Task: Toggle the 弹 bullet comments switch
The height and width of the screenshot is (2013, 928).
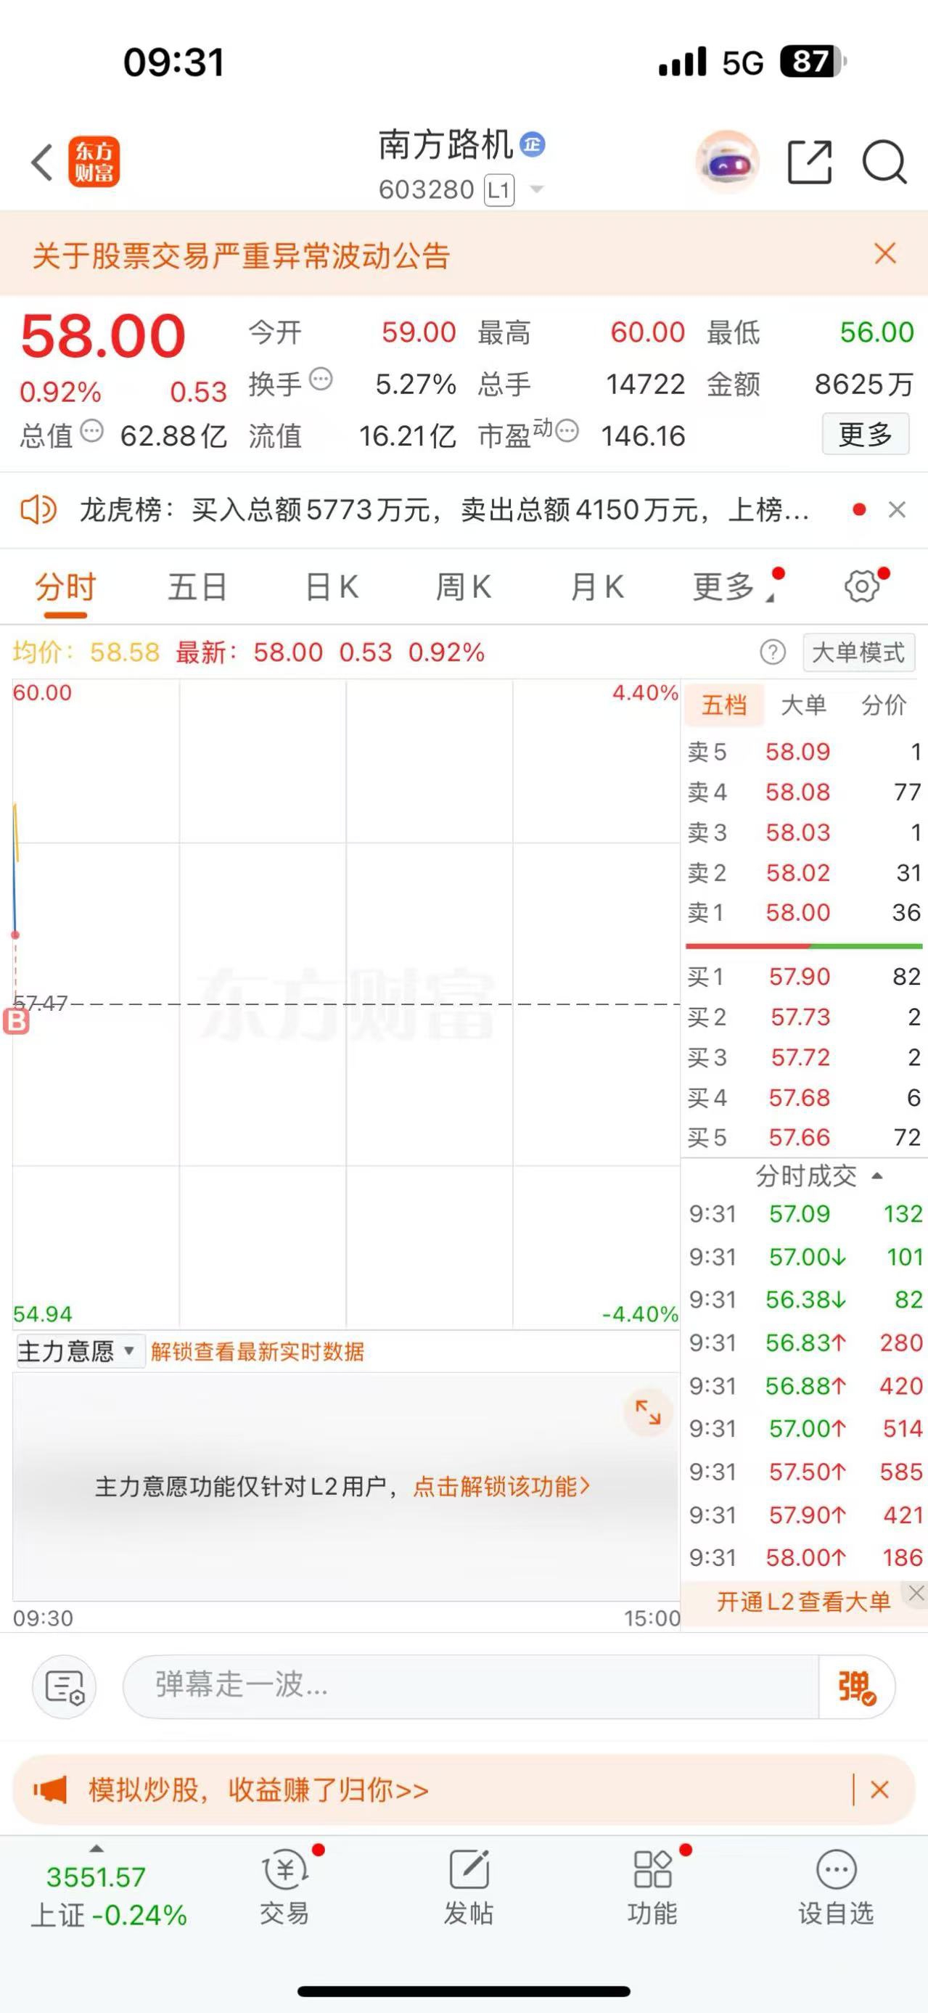Action: 857,1686
